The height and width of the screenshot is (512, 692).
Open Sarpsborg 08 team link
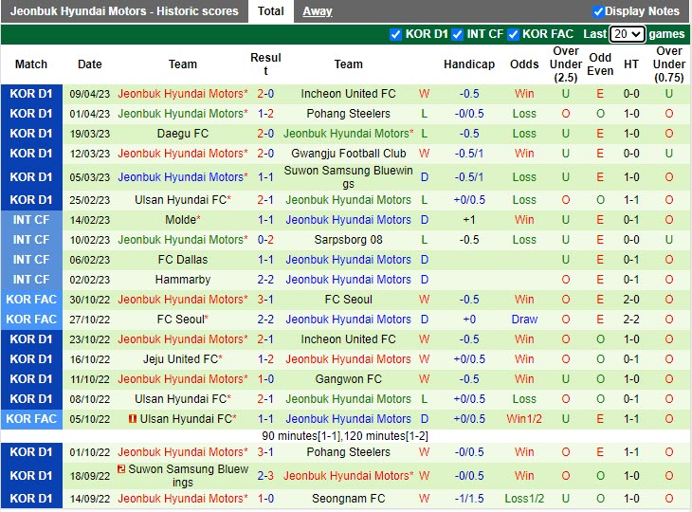(x=348, y=240)
